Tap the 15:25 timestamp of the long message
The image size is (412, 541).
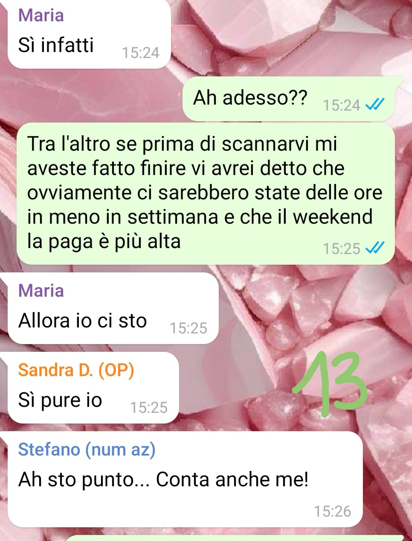pyautogui.click(x=341, y=249)
